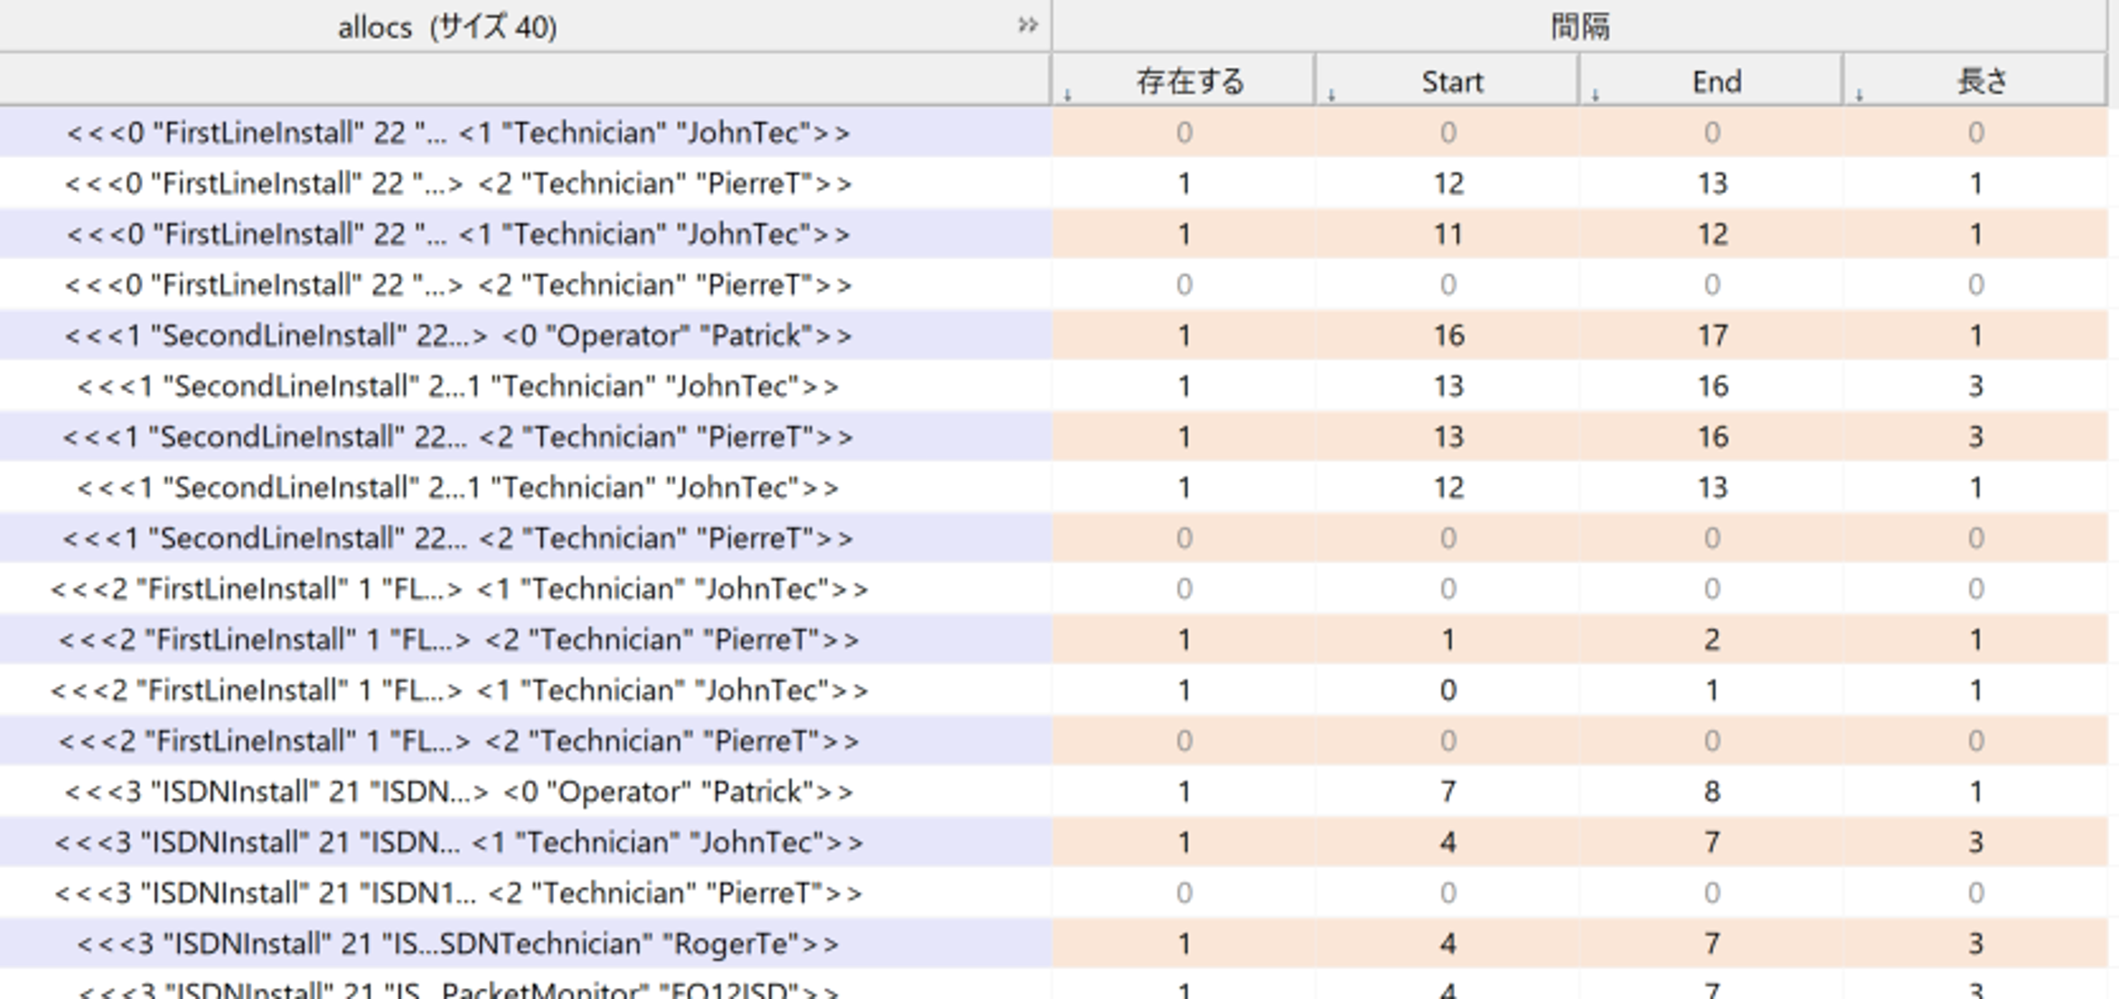The width and height of the screenshot is (2119, 999).
Task: Click Start value 11 in FirstLineInstall JohnTec row
Action: [1448, 234]
